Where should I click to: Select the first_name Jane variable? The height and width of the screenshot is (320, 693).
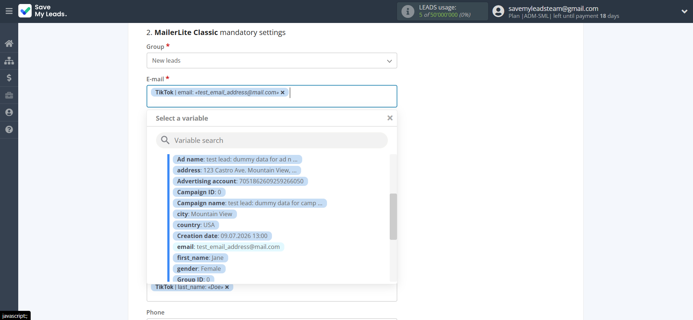[200, 258]
